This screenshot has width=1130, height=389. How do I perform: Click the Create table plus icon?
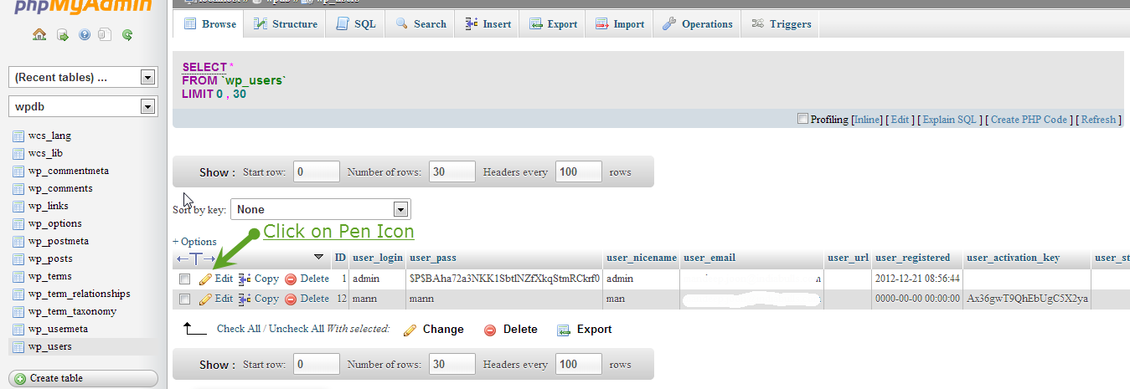(x=20, y=378)
